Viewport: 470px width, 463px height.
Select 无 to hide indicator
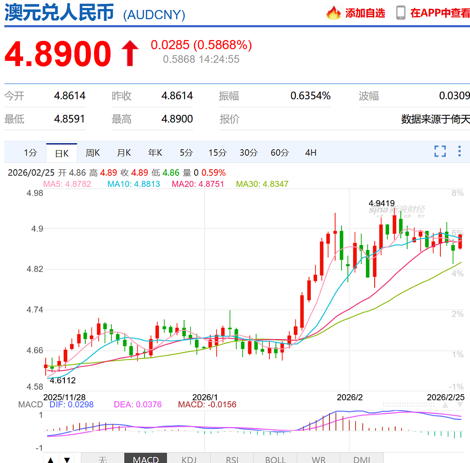[x=103, y=458]
